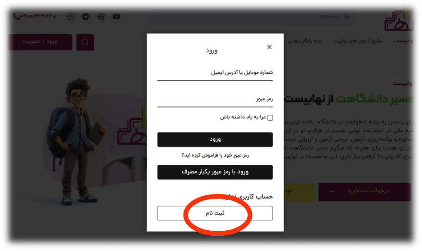Open the دوره رایگان نهایی menu item

pos(305,41)
